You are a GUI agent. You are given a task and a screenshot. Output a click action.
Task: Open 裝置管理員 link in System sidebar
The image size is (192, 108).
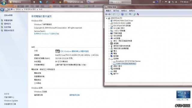(8, 20)
